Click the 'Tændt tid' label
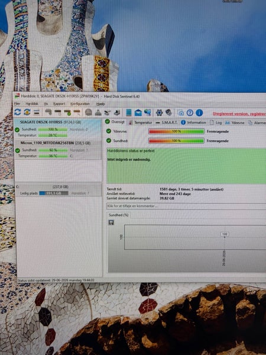 pos(114,189)
